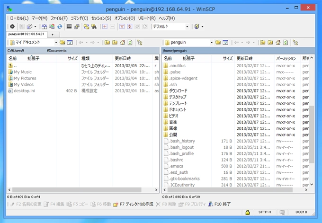Click the Open in PuTTY icon

77,27
